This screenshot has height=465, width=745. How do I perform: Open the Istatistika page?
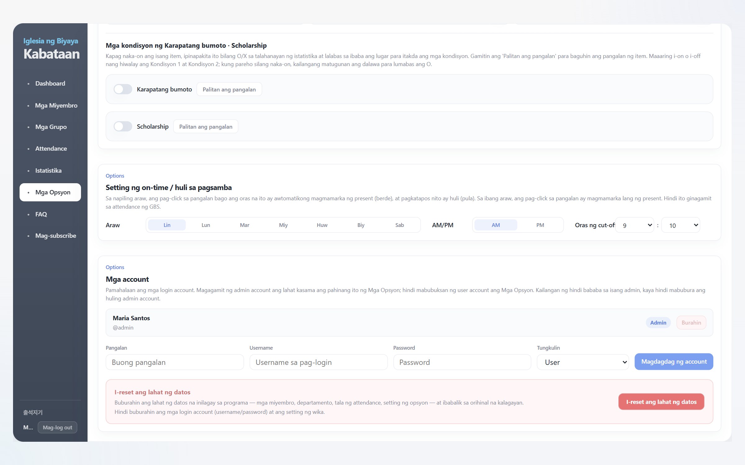[50, 170]
